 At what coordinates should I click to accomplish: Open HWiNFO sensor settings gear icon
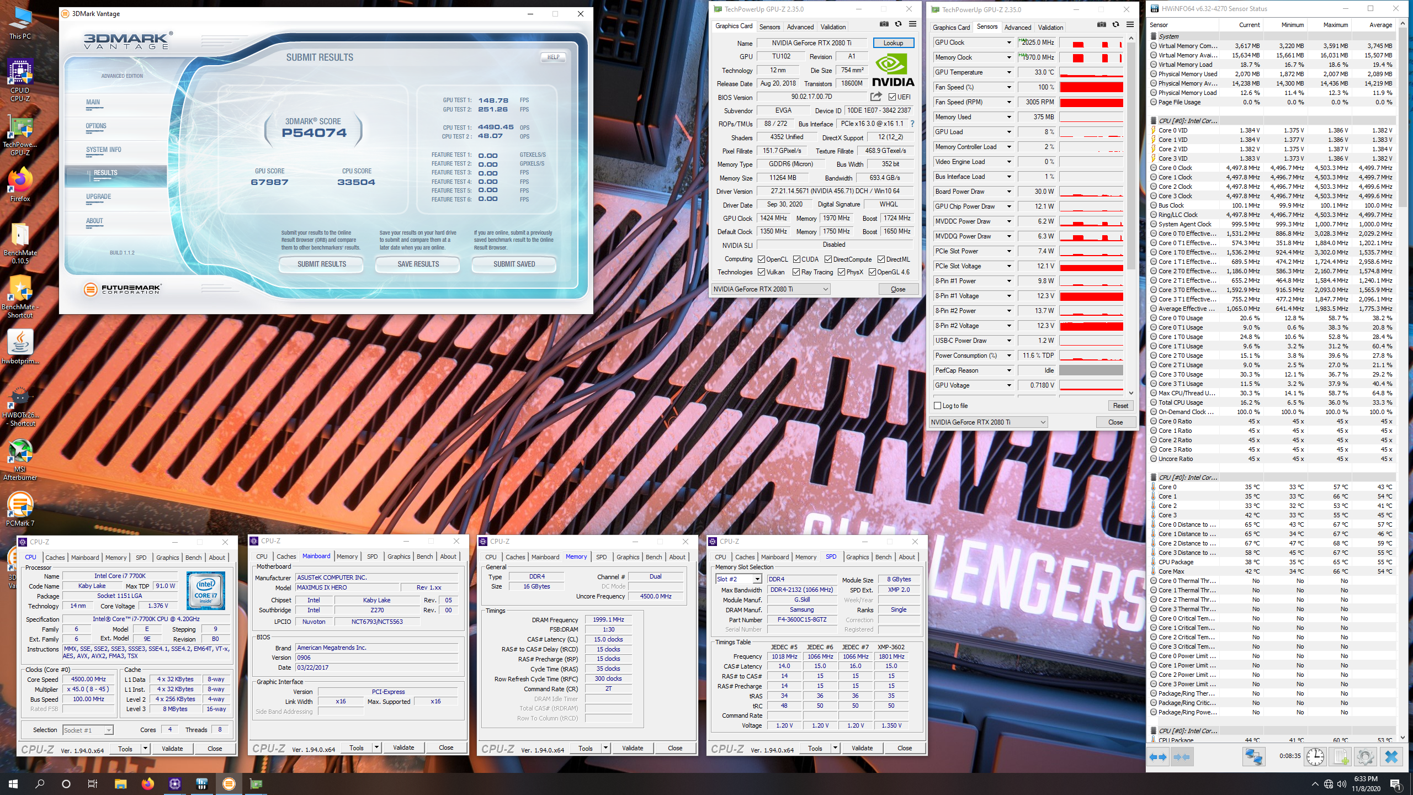tap(1366, 757)
